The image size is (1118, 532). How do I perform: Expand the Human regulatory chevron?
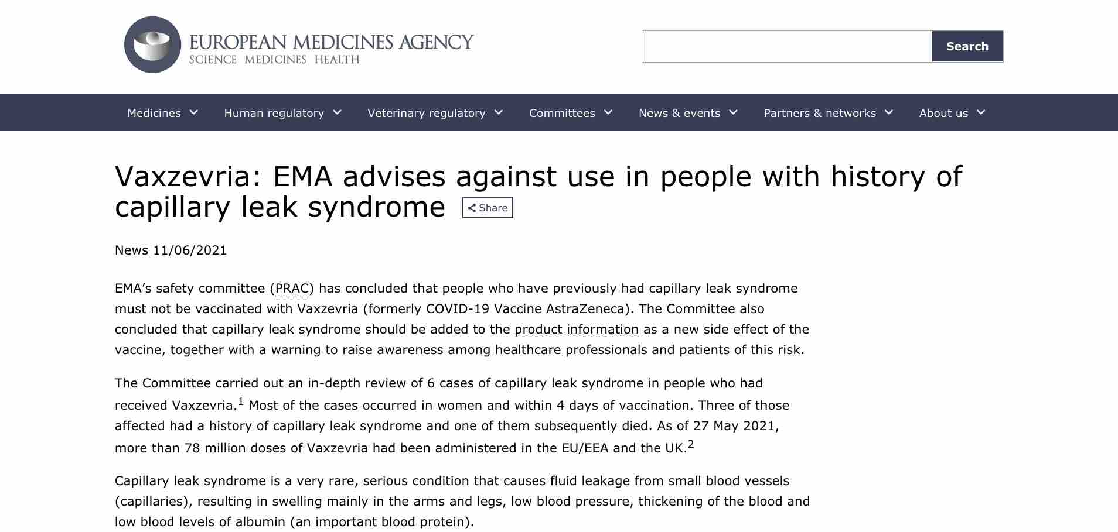tap(337, 112)
